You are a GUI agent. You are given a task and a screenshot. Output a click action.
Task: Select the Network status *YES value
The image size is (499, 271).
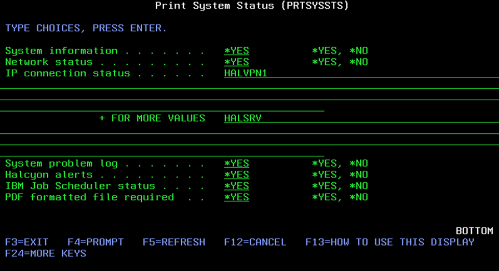point(236,62)
